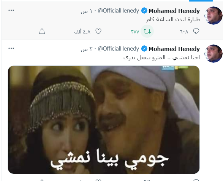Open three-dot menu on first tweet
Image resolution: width=223 pixels, height=181 pixels.
[x=11, y=10]
